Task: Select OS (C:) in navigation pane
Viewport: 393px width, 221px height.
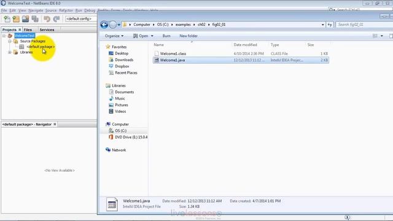Action: coord(121,131)
